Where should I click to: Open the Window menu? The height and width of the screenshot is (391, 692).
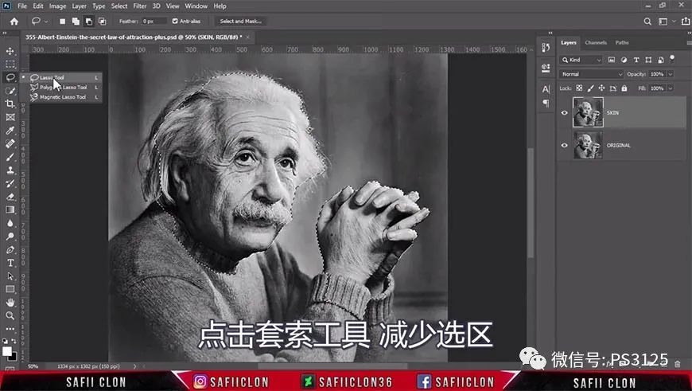[196, 6]
